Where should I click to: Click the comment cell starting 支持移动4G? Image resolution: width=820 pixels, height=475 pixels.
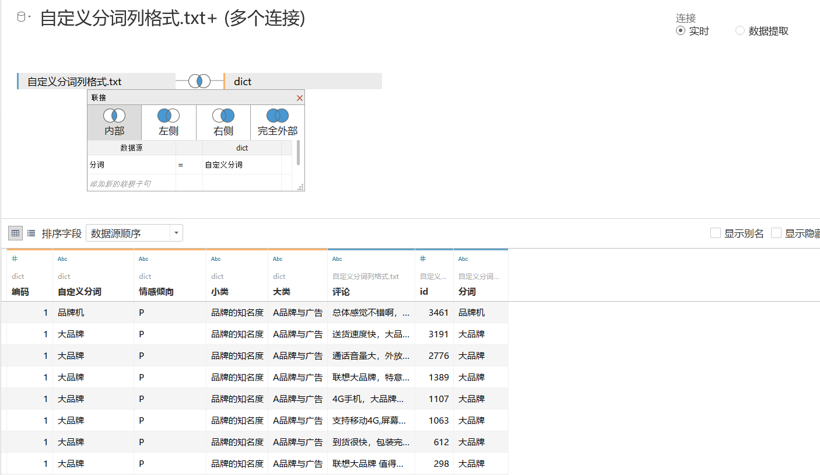[371, 421]
